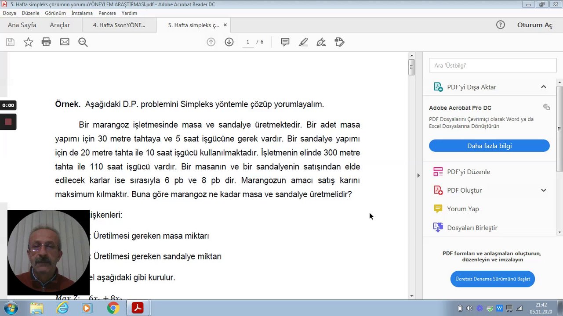The width and height of the screenshot is (563, 316).
Task: Open the Düzenle menu
Action: coord(30,13)
